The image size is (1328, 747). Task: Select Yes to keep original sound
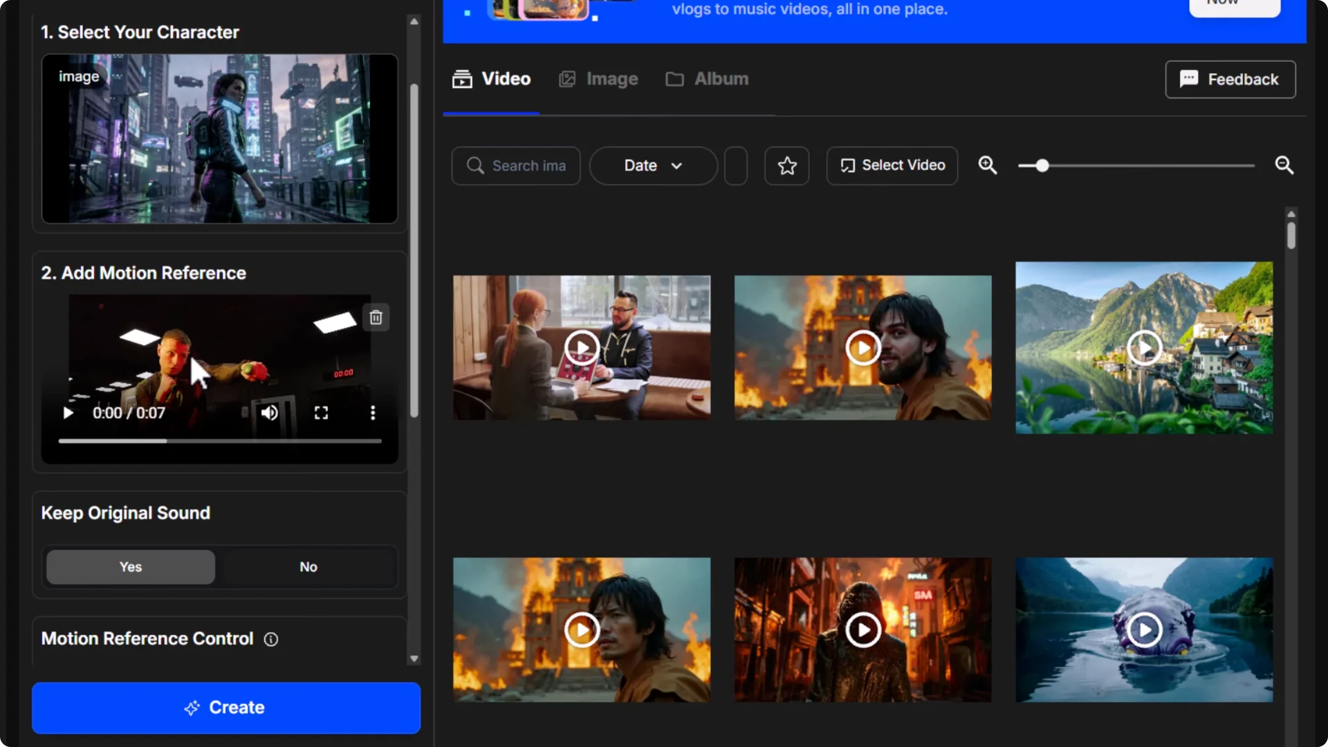130,566
